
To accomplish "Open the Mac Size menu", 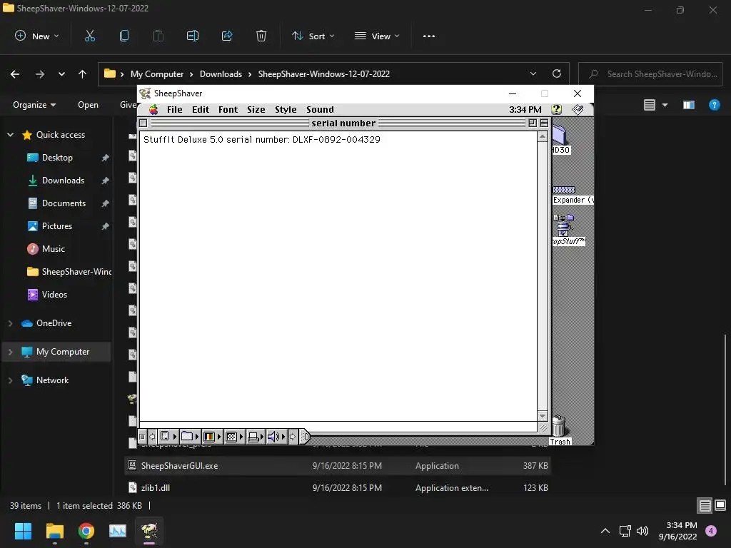I will (256, 109).
